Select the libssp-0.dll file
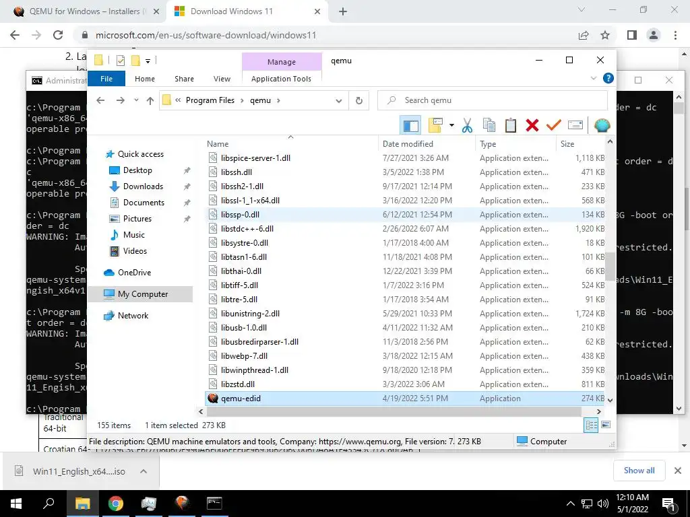Image resolution: width=690 pixels, height=517 pixels. (x=405, y=215)
